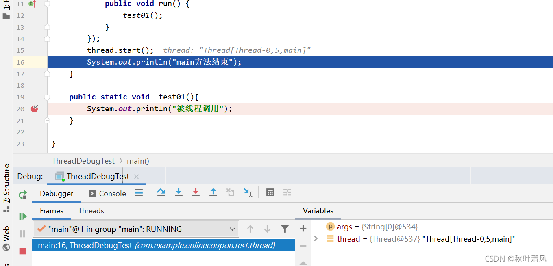The width and height of the screenshot is (553, 266).
Task: Collapse the run() method fold marker
Action: click(x=47, y=4)
